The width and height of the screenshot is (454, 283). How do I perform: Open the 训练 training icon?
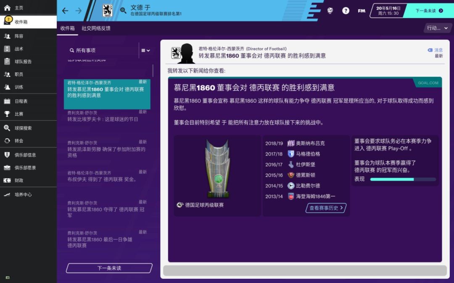click(x=7, y=87)
